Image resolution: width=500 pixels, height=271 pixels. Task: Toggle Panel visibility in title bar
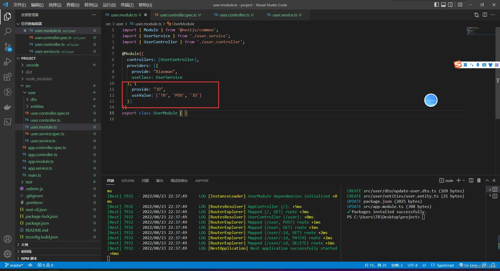[x=443, y=5]
